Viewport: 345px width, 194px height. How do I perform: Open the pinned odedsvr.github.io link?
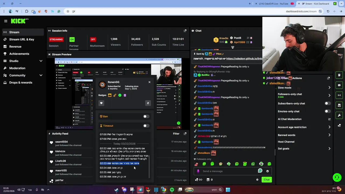[244, 58]
